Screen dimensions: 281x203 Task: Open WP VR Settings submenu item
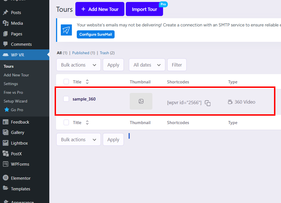pyautogui.click(x=11, y=84)
